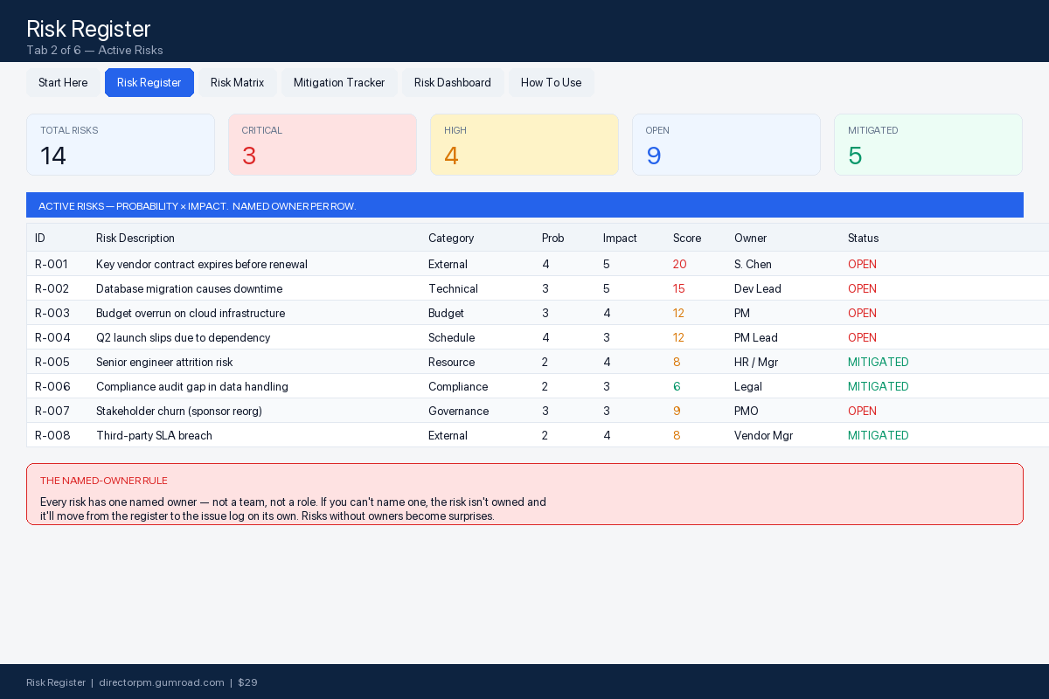Click 'Stakeholder churn (sponsor reorg)' cell
Image resolution: width=1049 pixels, height=699 pixels.
coord(179,411)
